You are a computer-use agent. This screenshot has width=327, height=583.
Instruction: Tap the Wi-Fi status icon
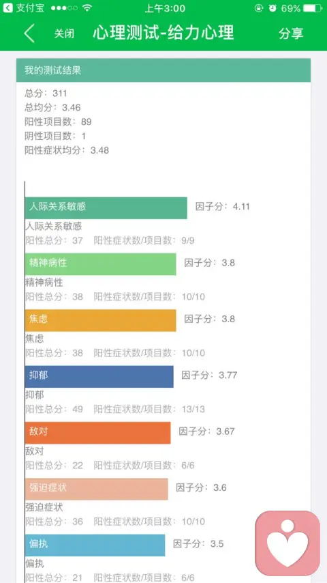tap(87, 8)
